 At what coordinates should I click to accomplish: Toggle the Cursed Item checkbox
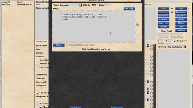pos(38,60)
